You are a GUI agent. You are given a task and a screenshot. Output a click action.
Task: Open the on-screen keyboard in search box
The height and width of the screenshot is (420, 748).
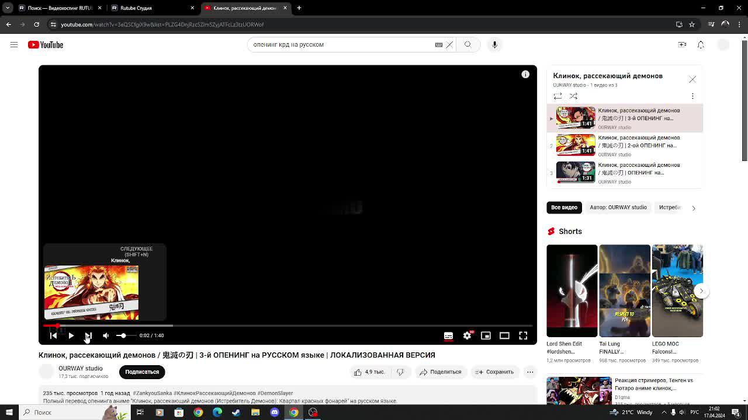(x=439, y=45)
